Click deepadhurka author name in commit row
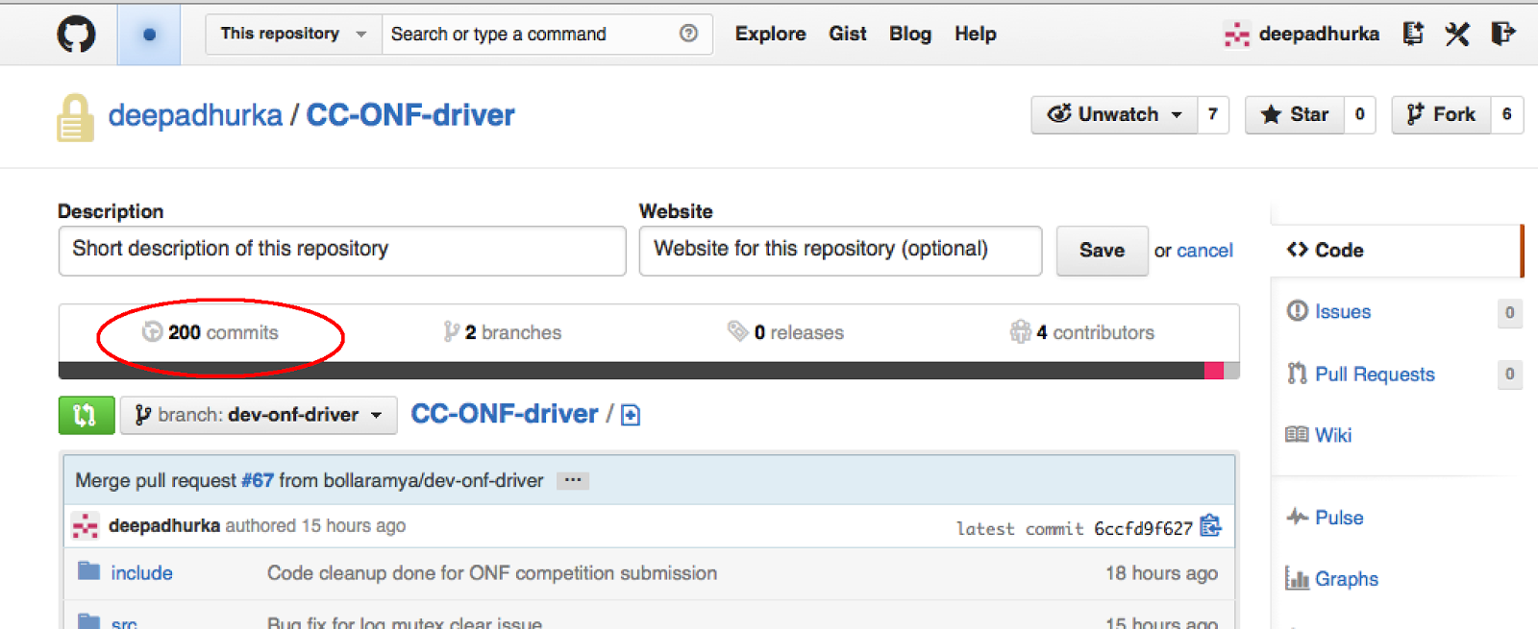Image resolution: width=1538 pixels, height=629 pixels. (164, 525)
